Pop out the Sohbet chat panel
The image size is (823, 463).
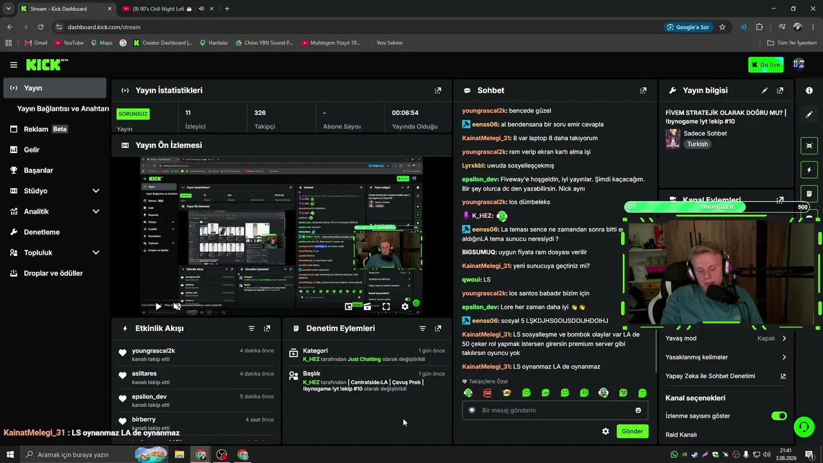coord(643,91)
